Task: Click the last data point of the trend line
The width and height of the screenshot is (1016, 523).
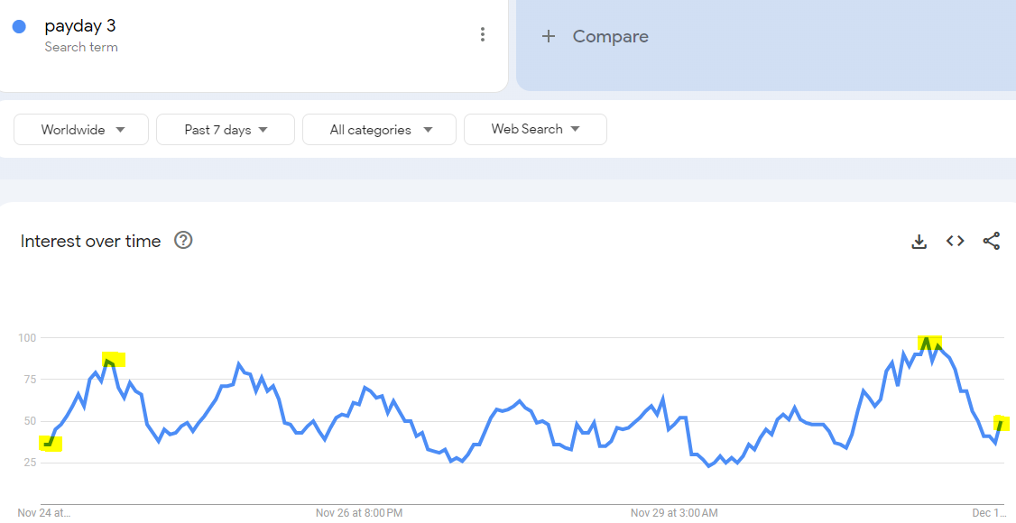Action: point(1002,423)
